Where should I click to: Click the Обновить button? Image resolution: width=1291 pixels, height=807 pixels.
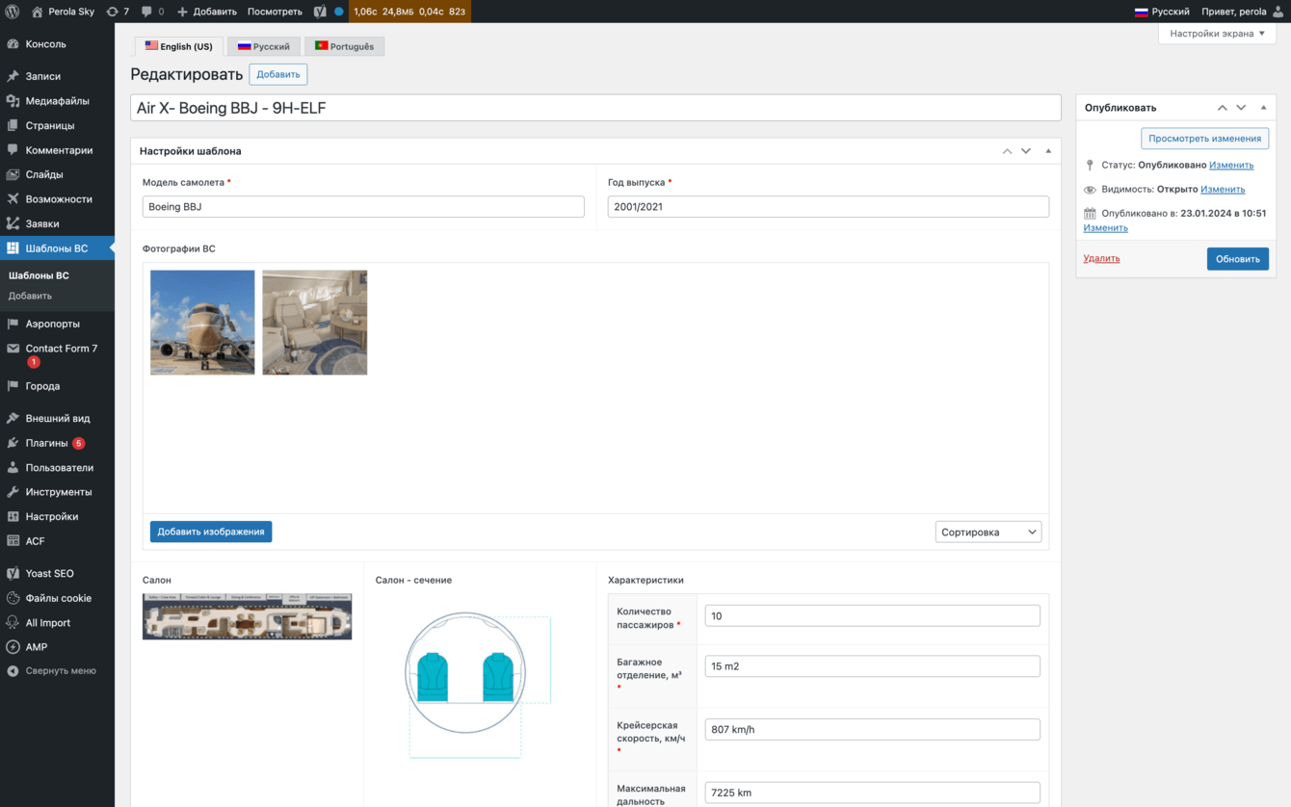tap(1237, 259)
